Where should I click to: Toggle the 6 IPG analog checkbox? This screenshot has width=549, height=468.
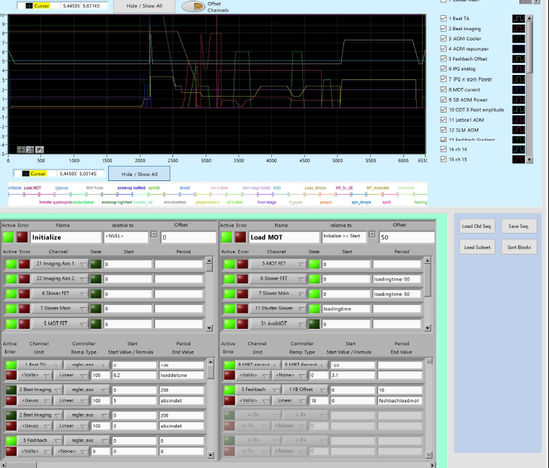coord(444,69)
